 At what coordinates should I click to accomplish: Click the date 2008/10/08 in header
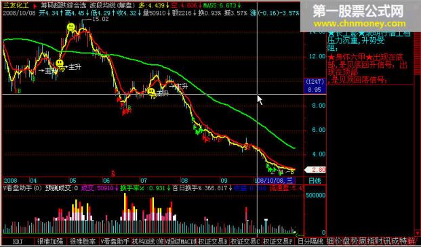(x=19, y=13)
